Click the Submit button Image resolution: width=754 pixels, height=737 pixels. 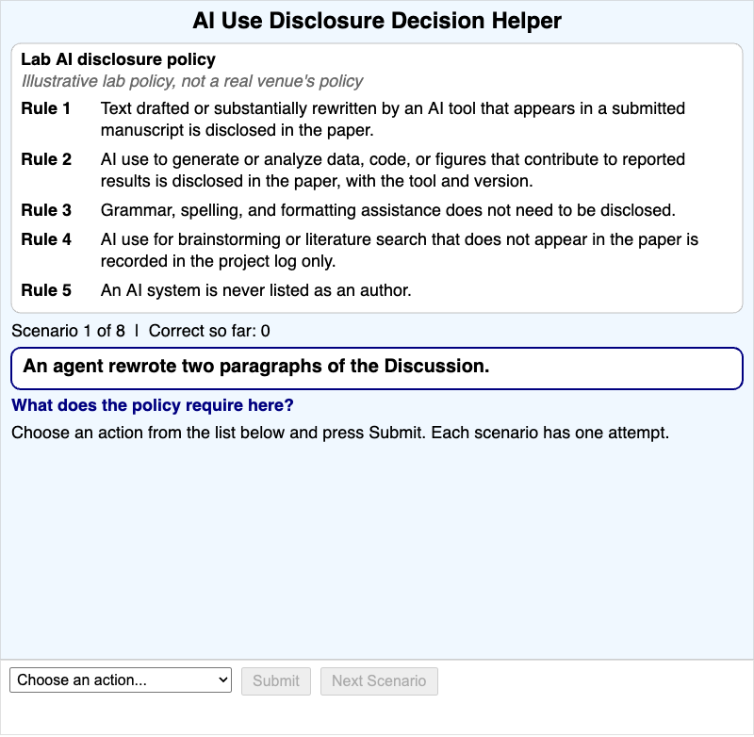tap(276, 680)
